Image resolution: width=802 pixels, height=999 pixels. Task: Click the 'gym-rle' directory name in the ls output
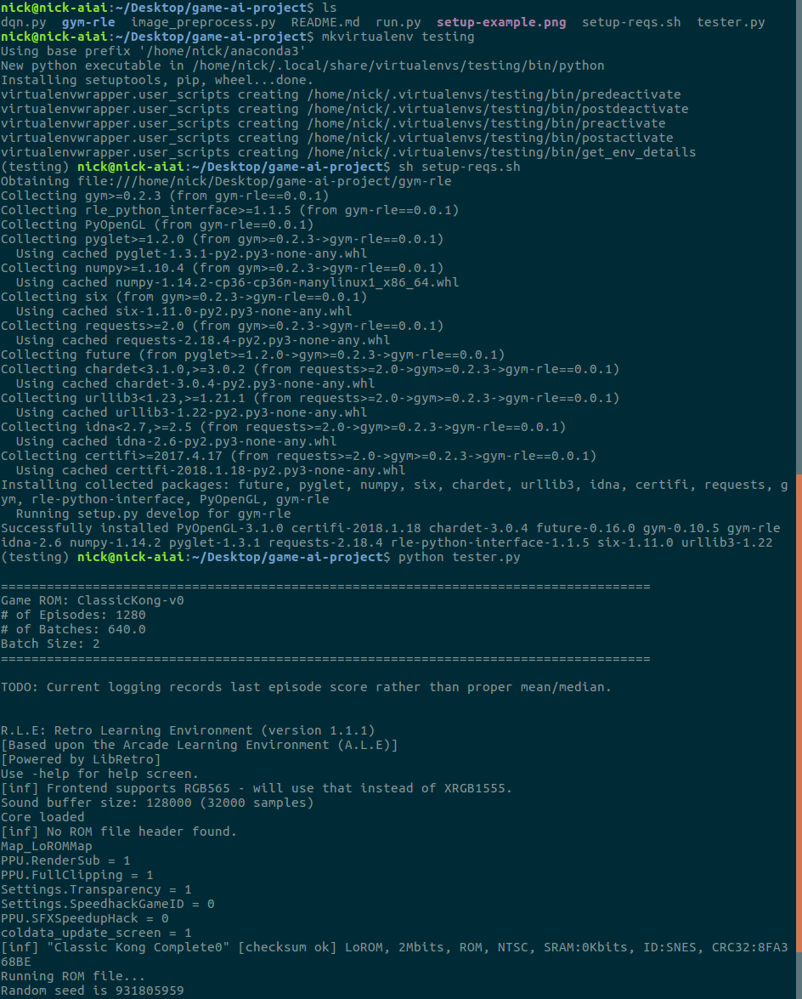88,22
